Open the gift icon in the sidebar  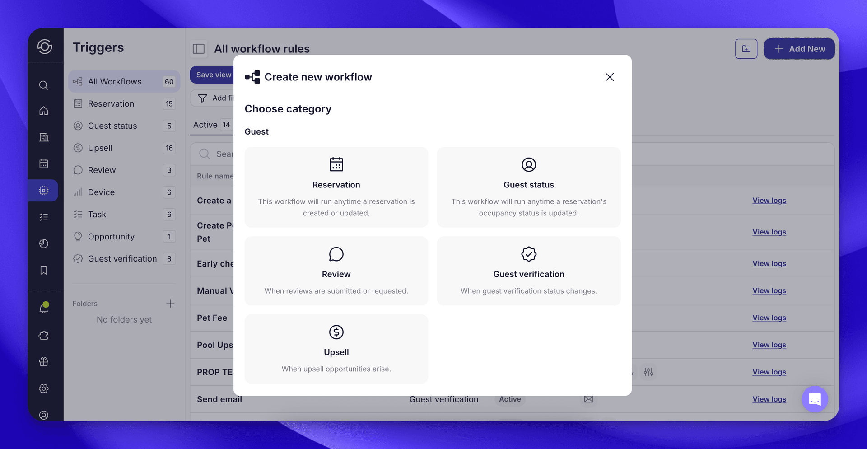point(44,361)
